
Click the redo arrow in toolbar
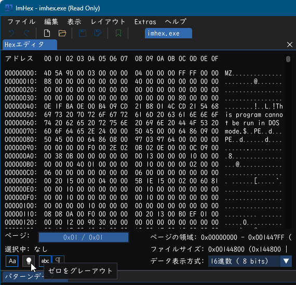[27, 33]
